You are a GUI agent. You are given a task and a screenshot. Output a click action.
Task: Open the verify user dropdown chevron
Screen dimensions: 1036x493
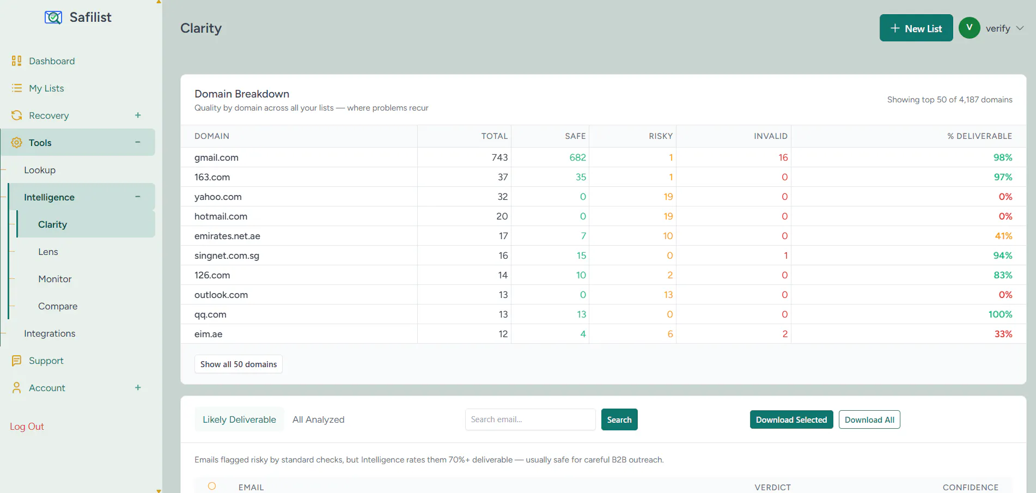tap(1020, 28)
